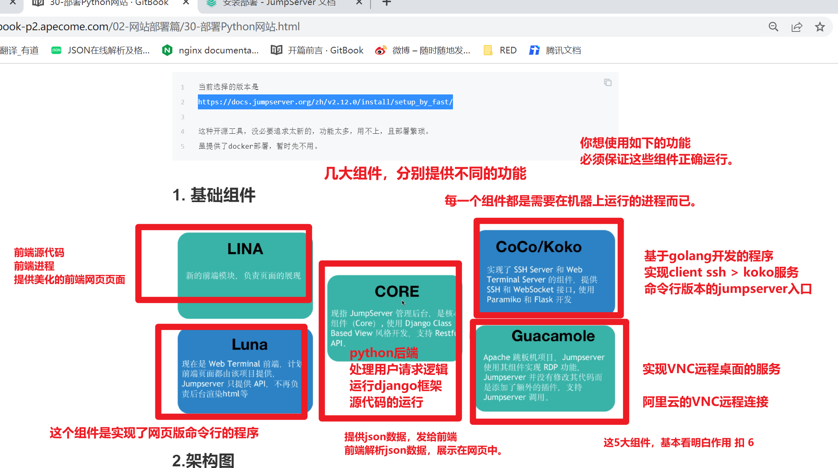
Task: Open the 翻译_有道 bookmark
Action: 19,51
